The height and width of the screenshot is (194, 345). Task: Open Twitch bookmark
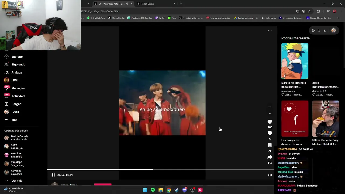coord(160,18)
